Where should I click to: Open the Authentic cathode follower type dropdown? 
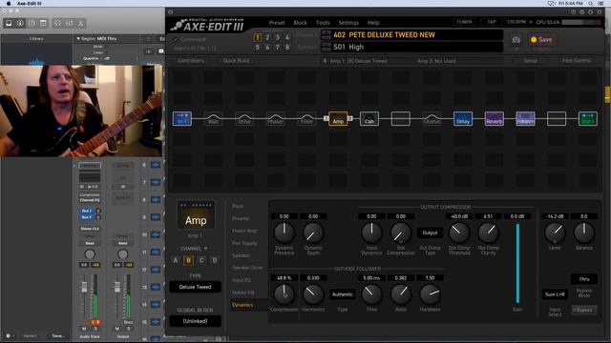(343, 294)
